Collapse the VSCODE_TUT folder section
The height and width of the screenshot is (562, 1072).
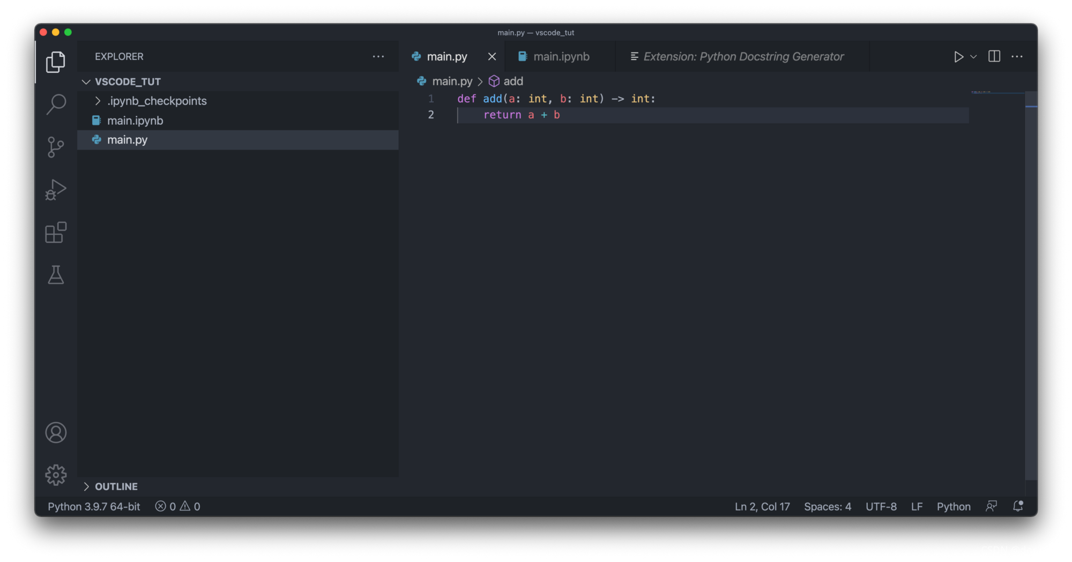238,81
